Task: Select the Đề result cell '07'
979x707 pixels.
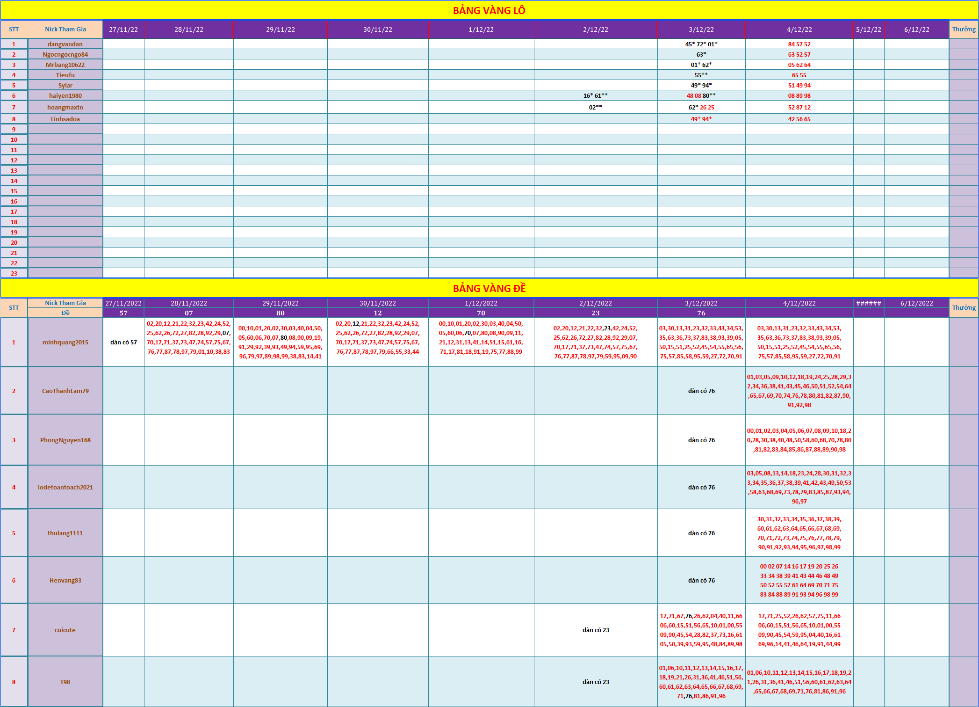Action: [189, 313]
